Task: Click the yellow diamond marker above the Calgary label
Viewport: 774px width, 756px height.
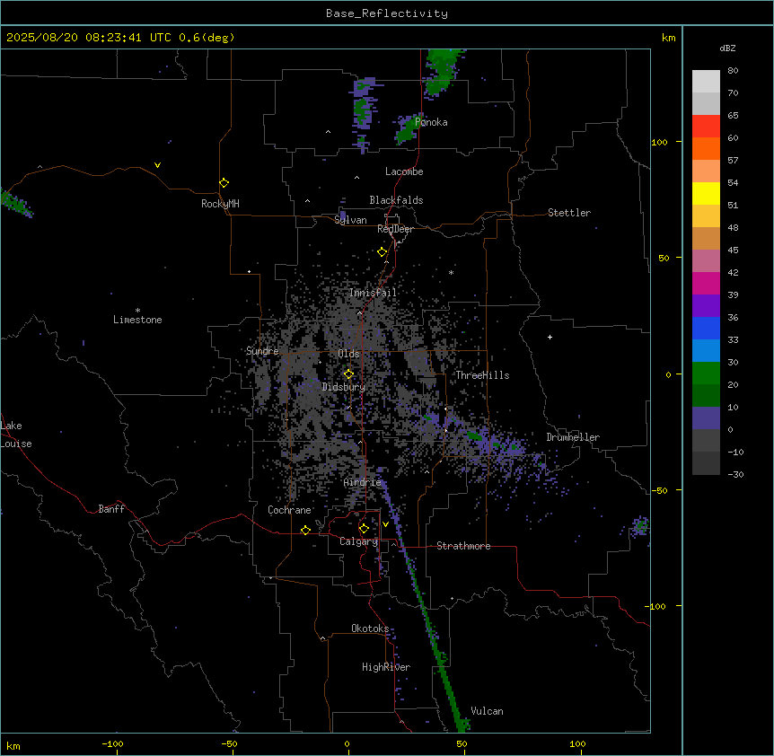Action: (364, 529)
